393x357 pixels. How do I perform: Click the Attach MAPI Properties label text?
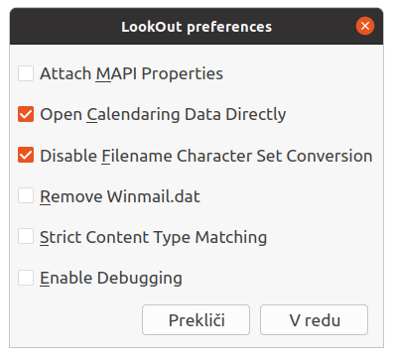(131, 74)
